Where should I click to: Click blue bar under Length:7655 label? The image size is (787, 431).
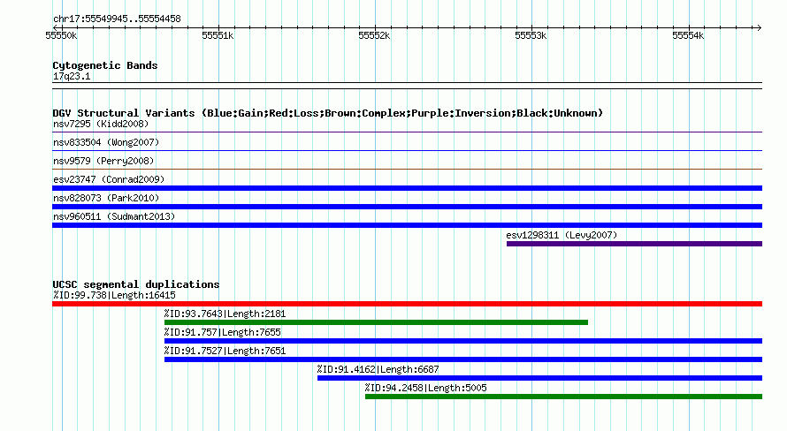pyautogui.click(x=463, y=341)
